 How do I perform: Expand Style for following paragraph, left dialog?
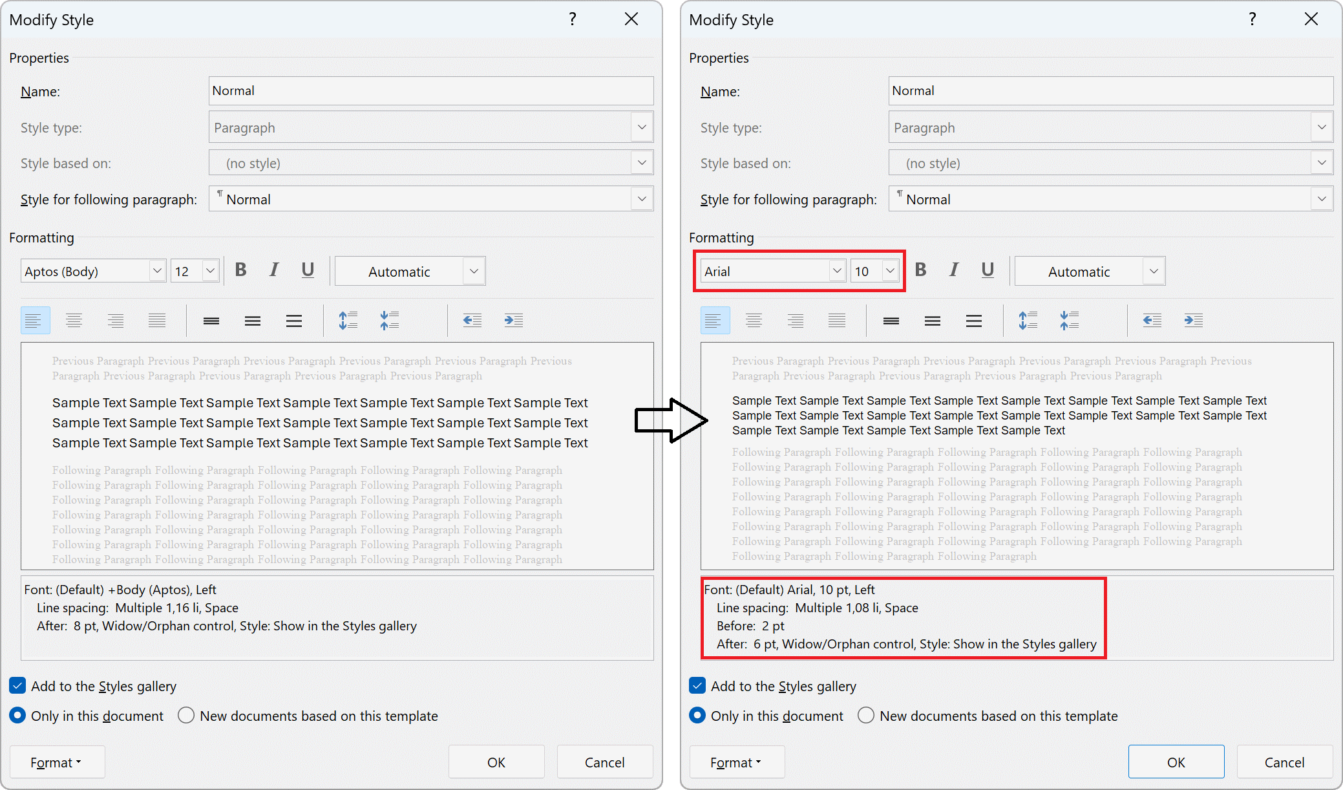point(642,199)
